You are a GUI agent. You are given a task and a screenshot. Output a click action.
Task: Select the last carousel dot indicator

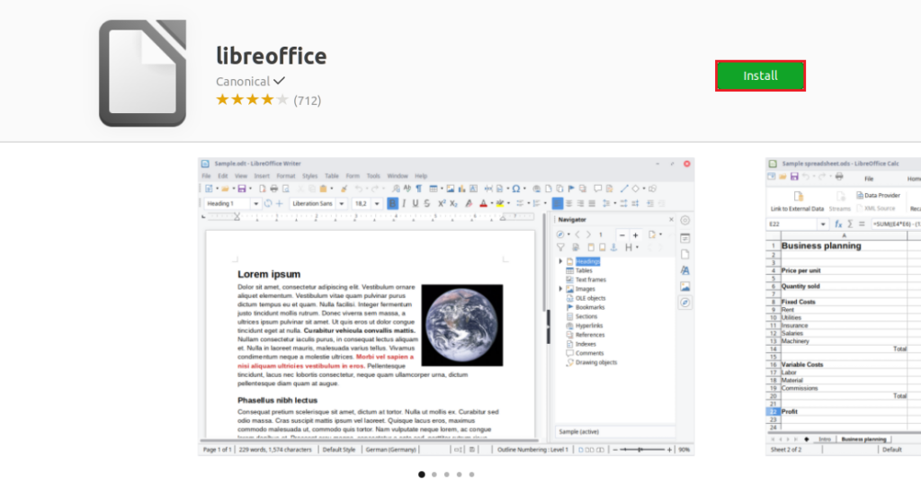pos(471,474)
